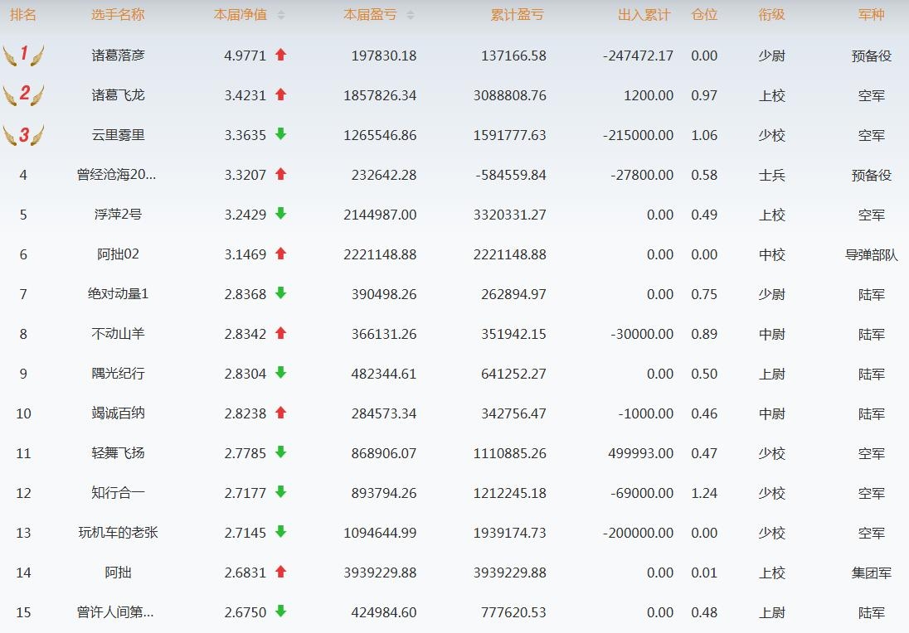909x633 pixels.
Task: Click the rank 2 wings badge
Action: tap(23, 95)
